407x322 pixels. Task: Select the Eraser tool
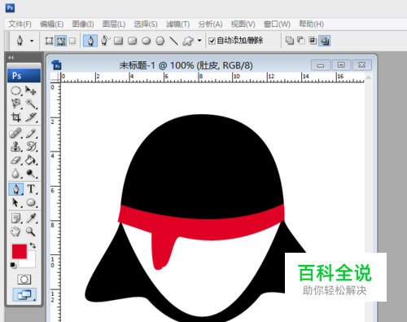(15, 160)
